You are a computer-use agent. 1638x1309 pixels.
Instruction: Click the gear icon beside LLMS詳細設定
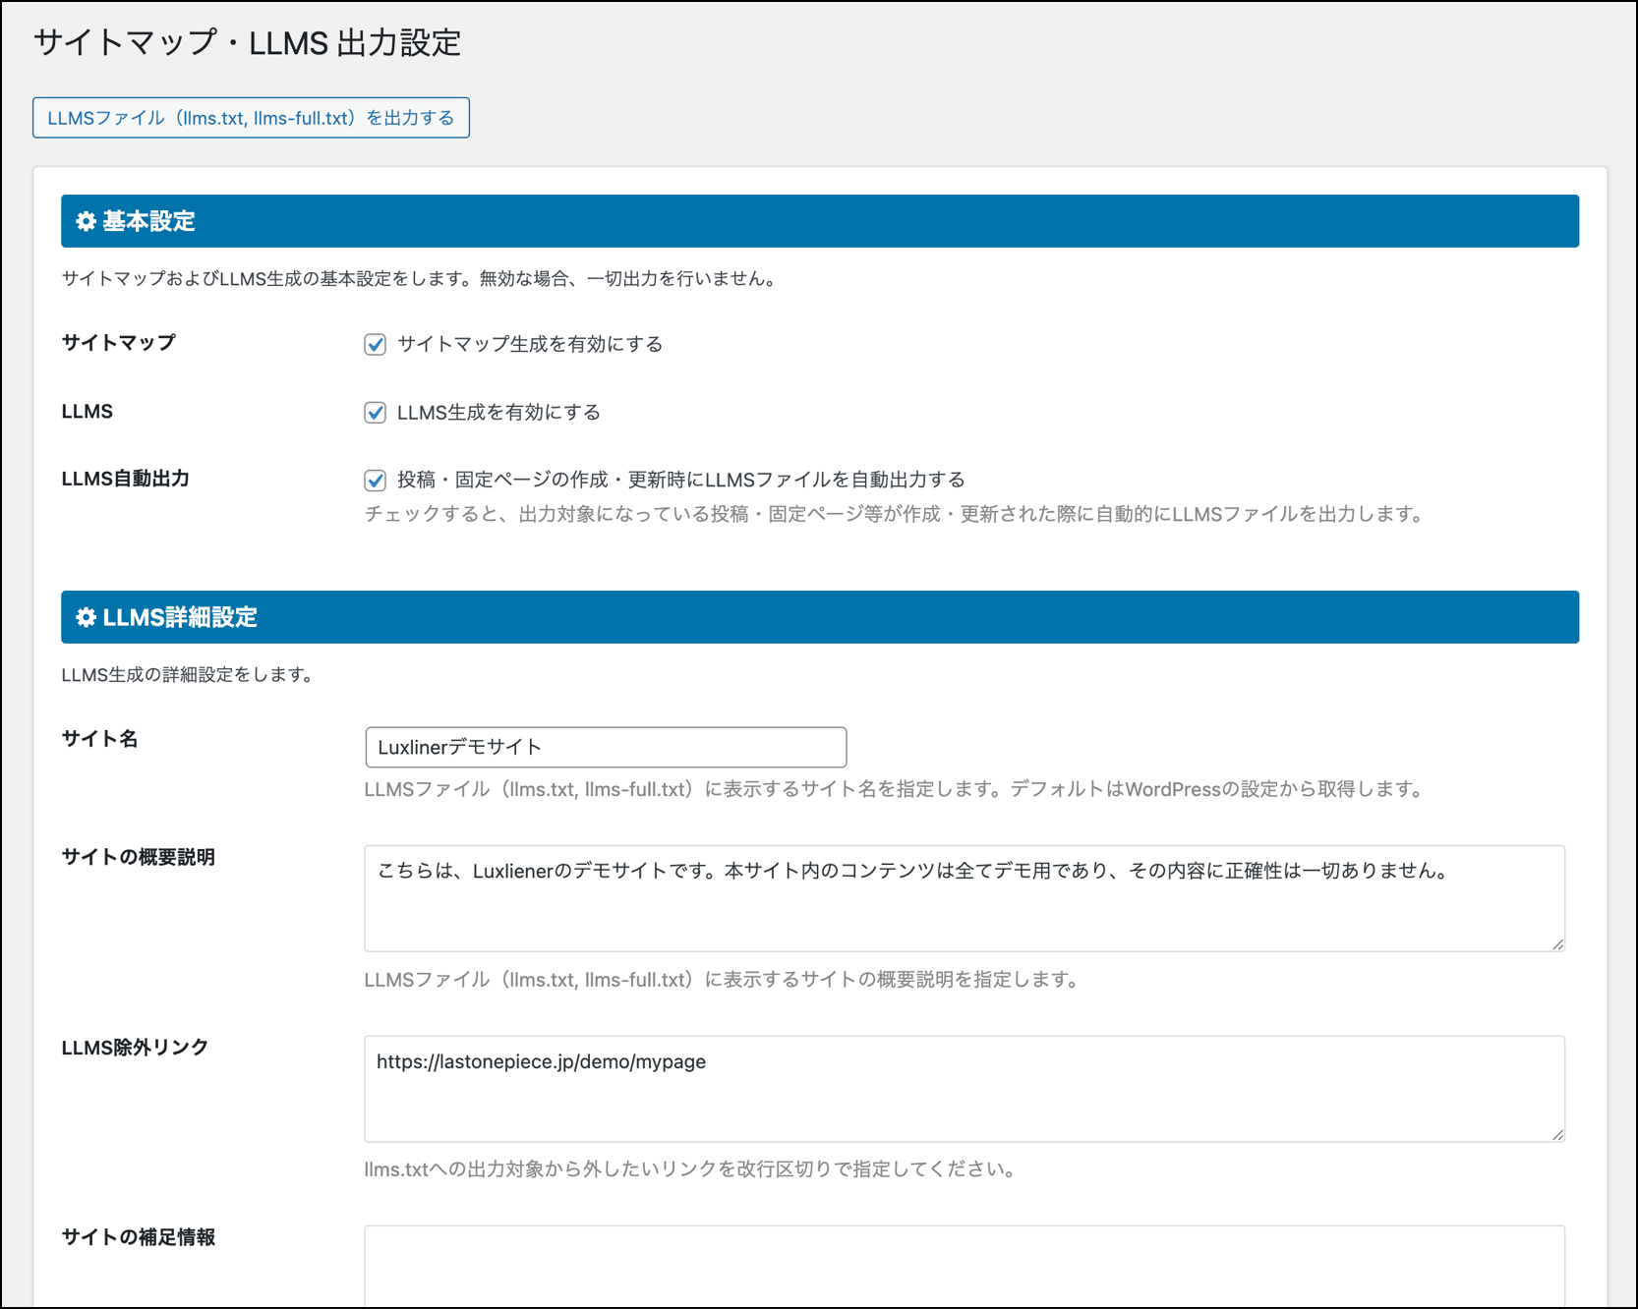click(86, 617)
